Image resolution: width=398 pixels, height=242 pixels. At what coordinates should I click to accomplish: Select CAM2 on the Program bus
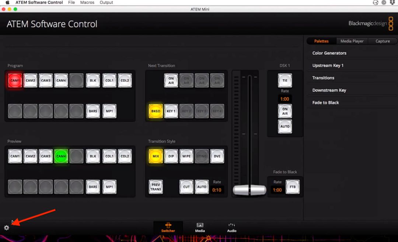click(31, 80)
